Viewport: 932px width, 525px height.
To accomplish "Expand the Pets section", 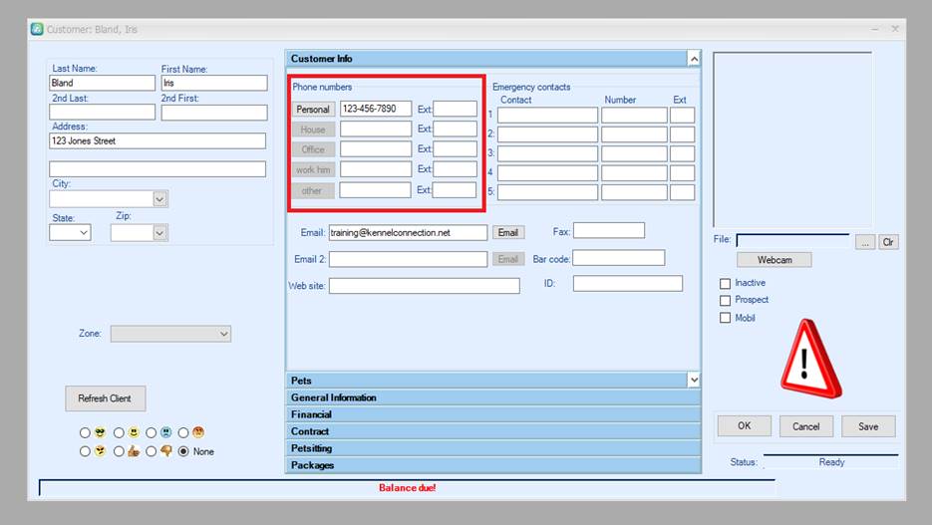I will pyautogui.click(x=693, y=381).
